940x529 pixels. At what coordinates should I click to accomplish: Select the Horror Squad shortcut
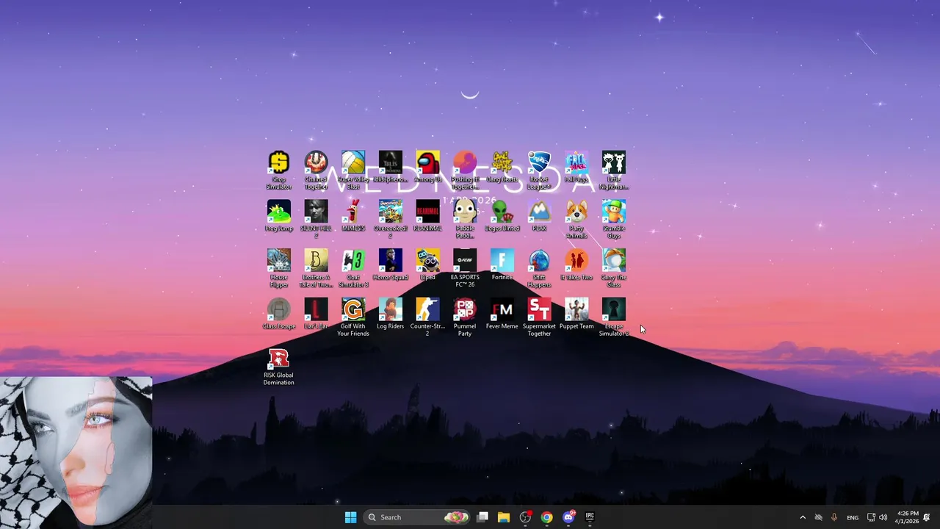(391, 262)
